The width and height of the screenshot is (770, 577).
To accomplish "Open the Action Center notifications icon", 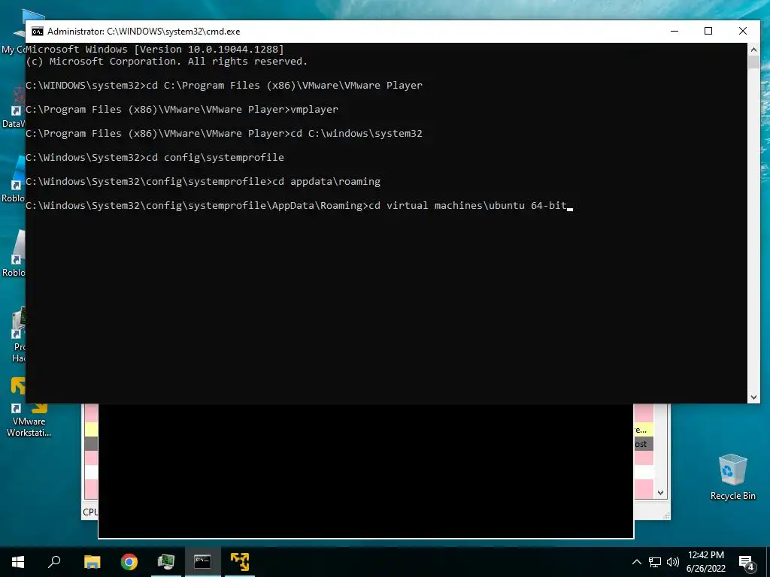I will point(747,563).
